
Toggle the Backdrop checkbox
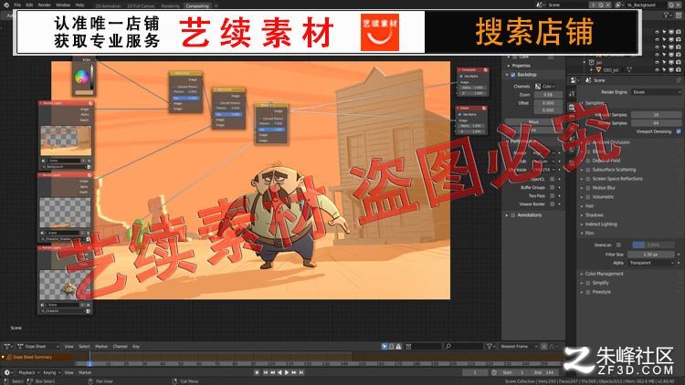click(x=513, y=75)
